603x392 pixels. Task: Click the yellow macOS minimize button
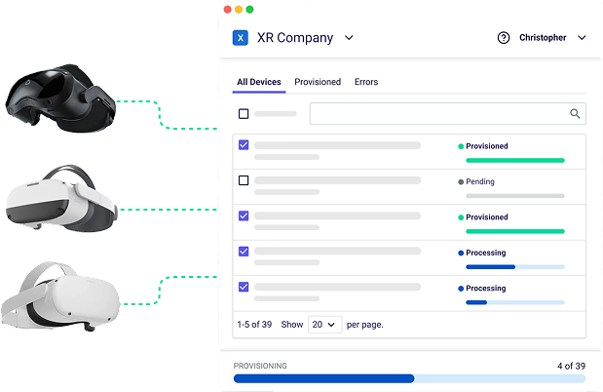click(x=239, y=10)
